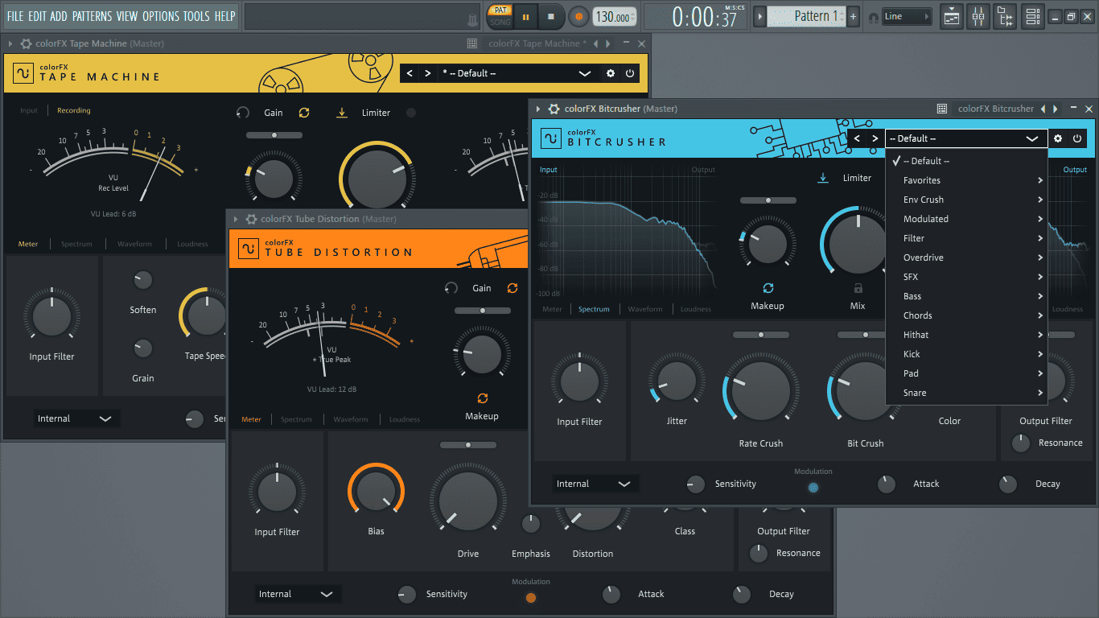Open Bitcrusher wrapper gear menu
This screenshot has width=1099, height=618.
pos(554,109)
